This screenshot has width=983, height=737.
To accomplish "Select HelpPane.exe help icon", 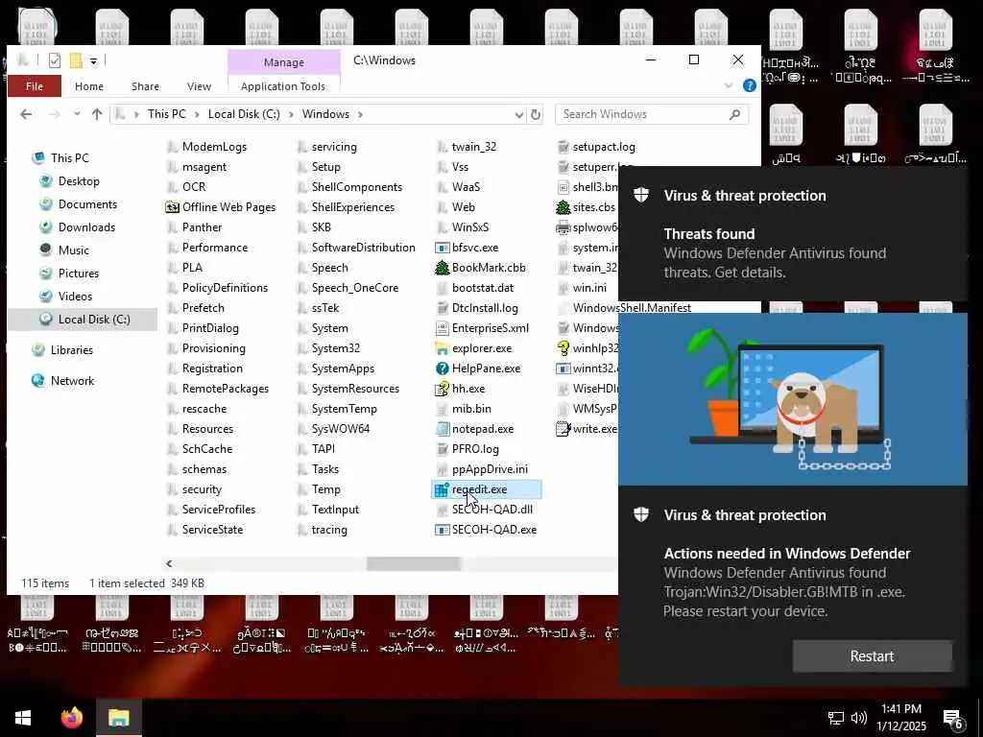I will (442, 368).
